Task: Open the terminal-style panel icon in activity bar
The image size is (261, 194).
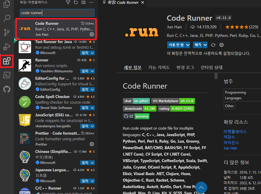Action: click(x=7, y=75)
